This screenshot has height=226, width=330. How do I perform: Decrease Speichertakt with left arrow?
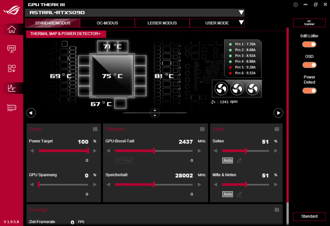pos(108,184)
